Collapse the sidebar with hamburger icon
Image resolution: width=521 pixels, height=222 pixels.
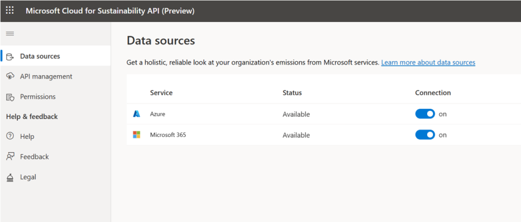click(10, 34)
